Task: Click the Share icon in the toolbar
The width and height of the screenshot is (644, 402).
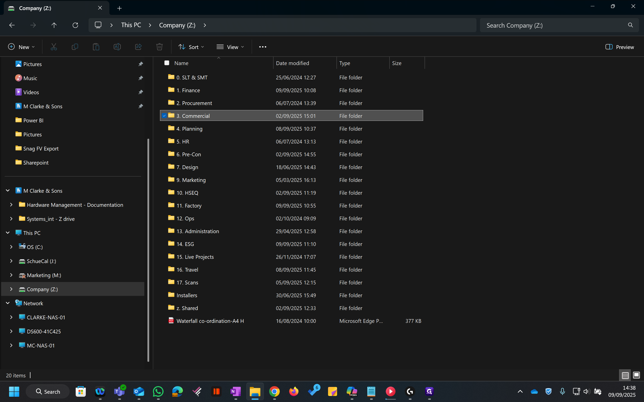Action: pyautogui.click(x=138, y=46)
